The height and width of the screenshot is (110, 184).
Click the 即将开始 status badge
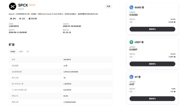point(32,5)
